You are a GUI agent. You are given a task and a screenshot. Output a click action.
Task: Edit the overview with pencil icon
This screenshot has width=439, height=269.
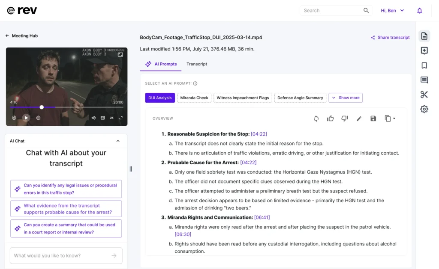point(359,118)
